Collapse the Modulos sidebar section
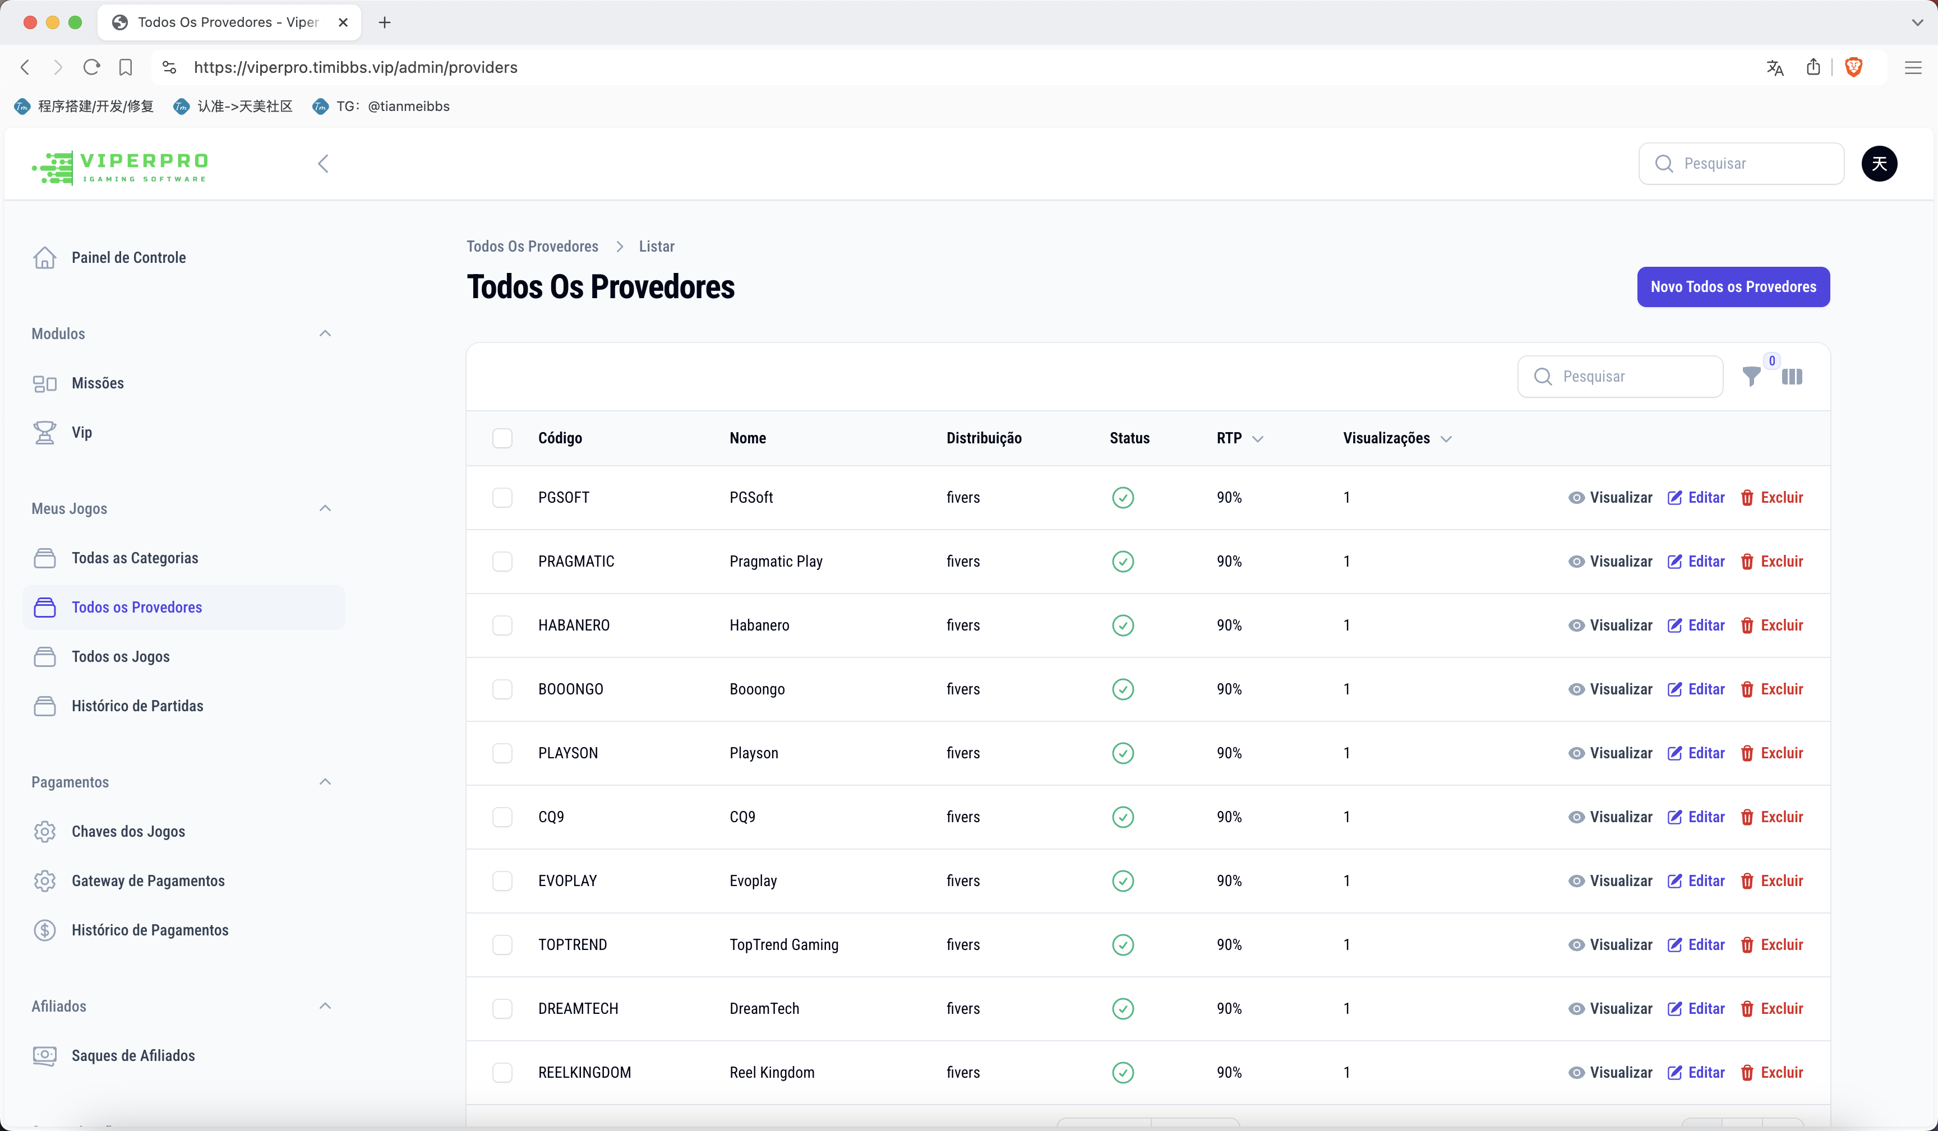The width and height of the screenshot is (1938, 1131). (325, 333)
